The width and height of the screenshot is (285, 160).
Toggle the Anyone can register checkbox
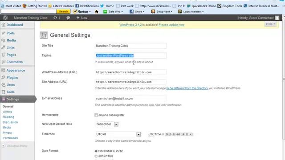96,115
